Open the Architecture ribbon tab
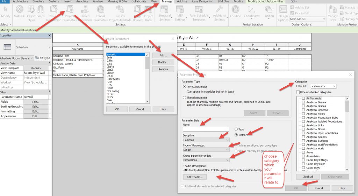Viewport: 358px width, 196px height. (x=20, y=2)
